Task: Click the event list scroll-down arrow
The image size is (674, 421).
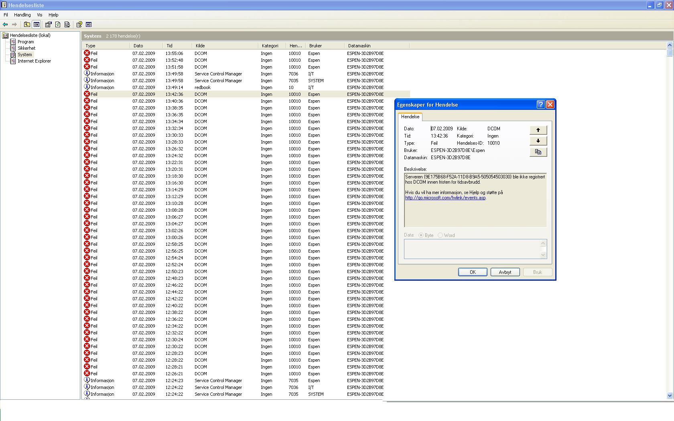Action: coord(670,395)
